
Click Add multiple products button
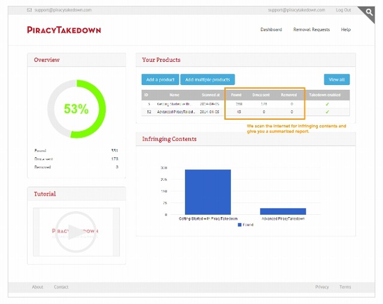click(208, 80)
